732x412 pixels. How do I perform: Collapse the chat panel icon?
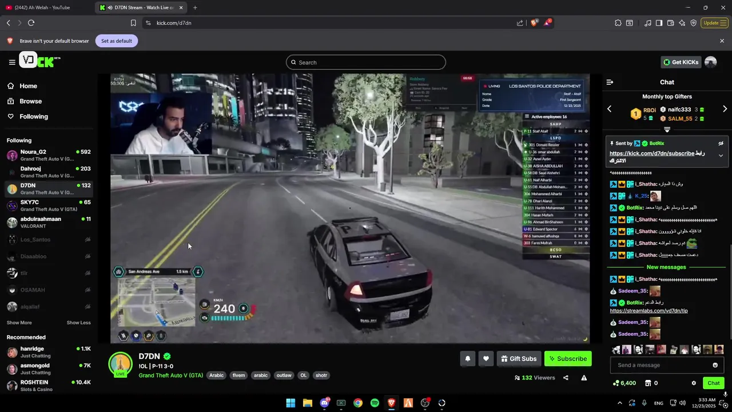(610, 82)
